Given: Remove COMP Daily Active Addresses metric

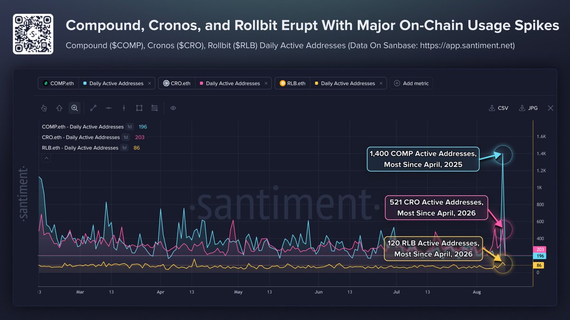Looking at the screenshot, I should coord(150,83).
